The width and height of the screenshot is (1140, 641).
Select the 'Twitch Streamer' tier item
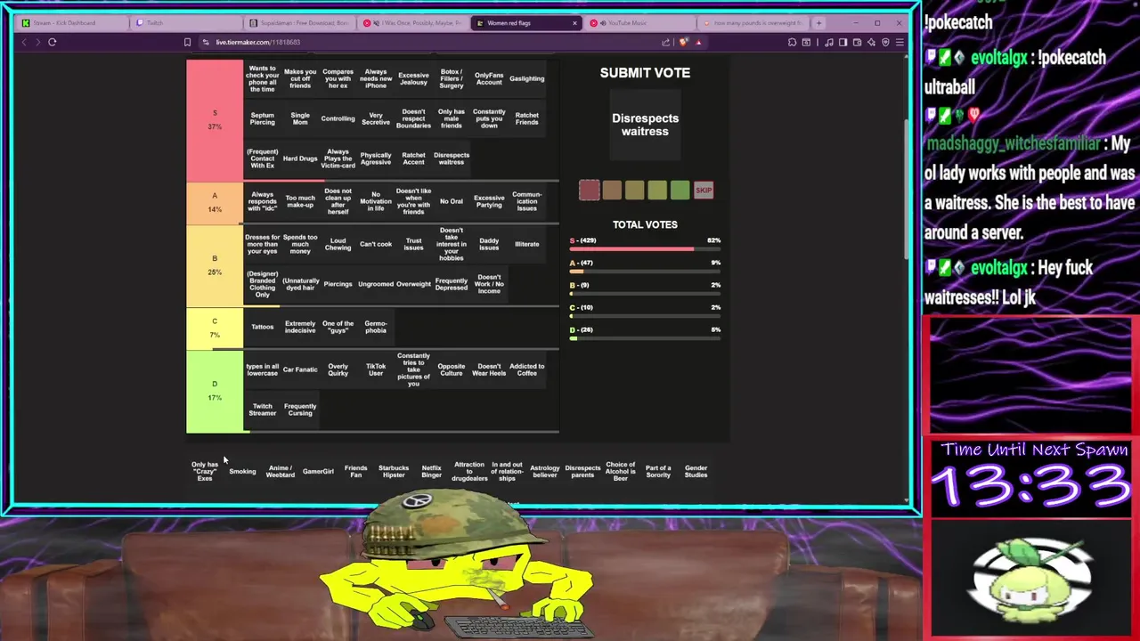(x=262, y=410)
